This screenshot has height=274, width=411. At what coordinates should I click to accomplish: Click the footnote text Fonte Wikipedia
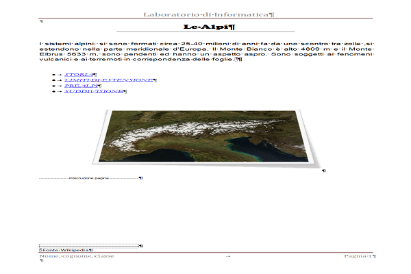point(66,250)
